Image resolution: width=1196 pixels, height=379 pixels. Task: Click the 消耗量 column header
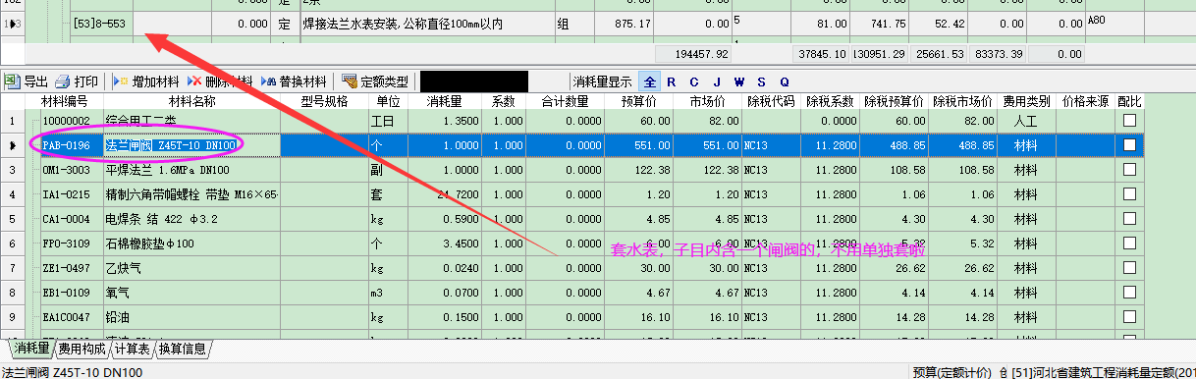pyautogui.click(x=444, y=101)
